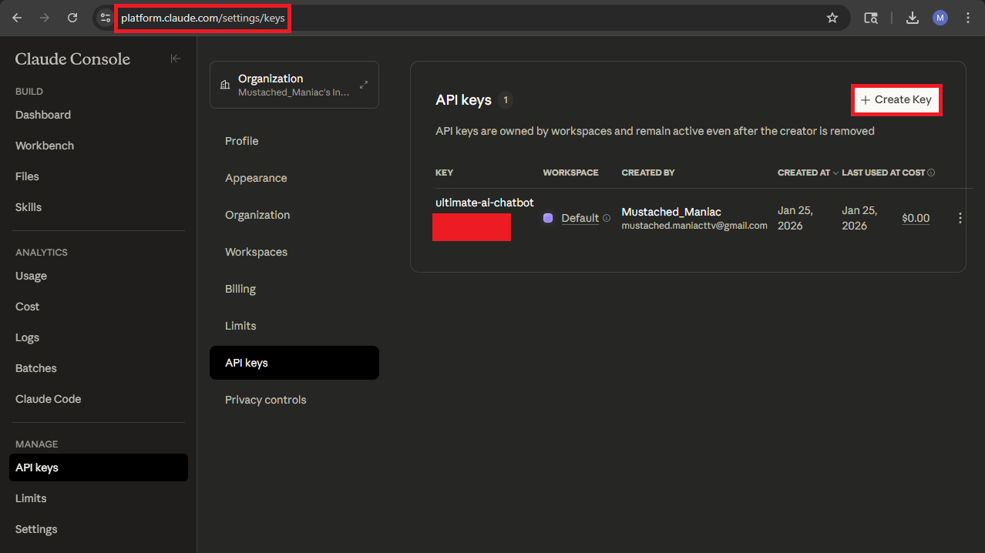This screenshot has height=553, width=985.
Task: Bookmark this page with the star icon
Action: point(832,18)
